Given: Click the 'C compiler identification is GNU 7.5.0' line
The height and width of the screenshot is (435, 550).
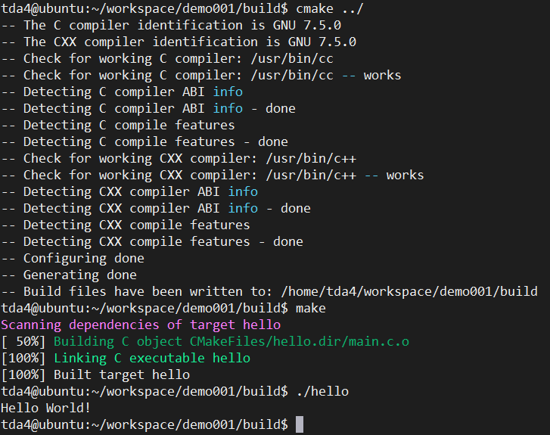Looking at the screenshot, I should 171,25.
